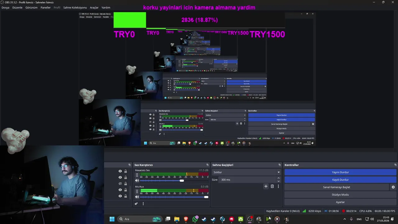Open the play-circle media app on taskbar

(277, 219)
